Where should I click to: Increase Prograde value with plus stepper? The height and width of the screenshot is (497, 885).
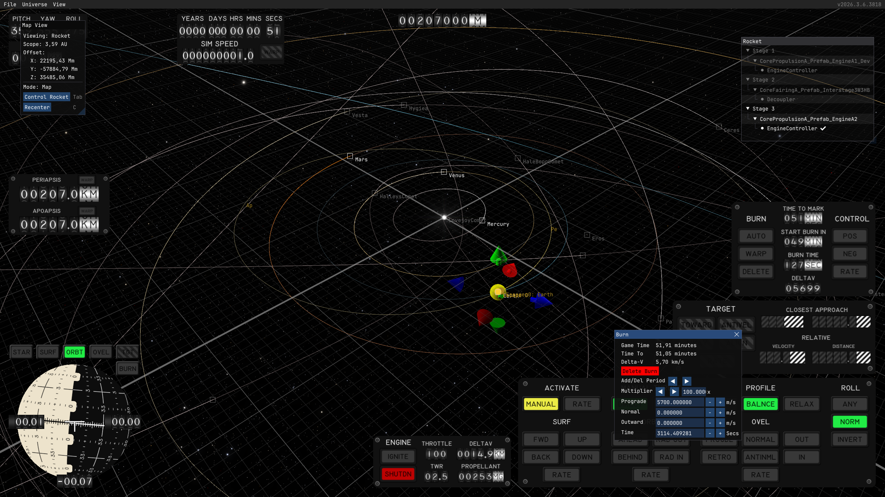[720, 402]
